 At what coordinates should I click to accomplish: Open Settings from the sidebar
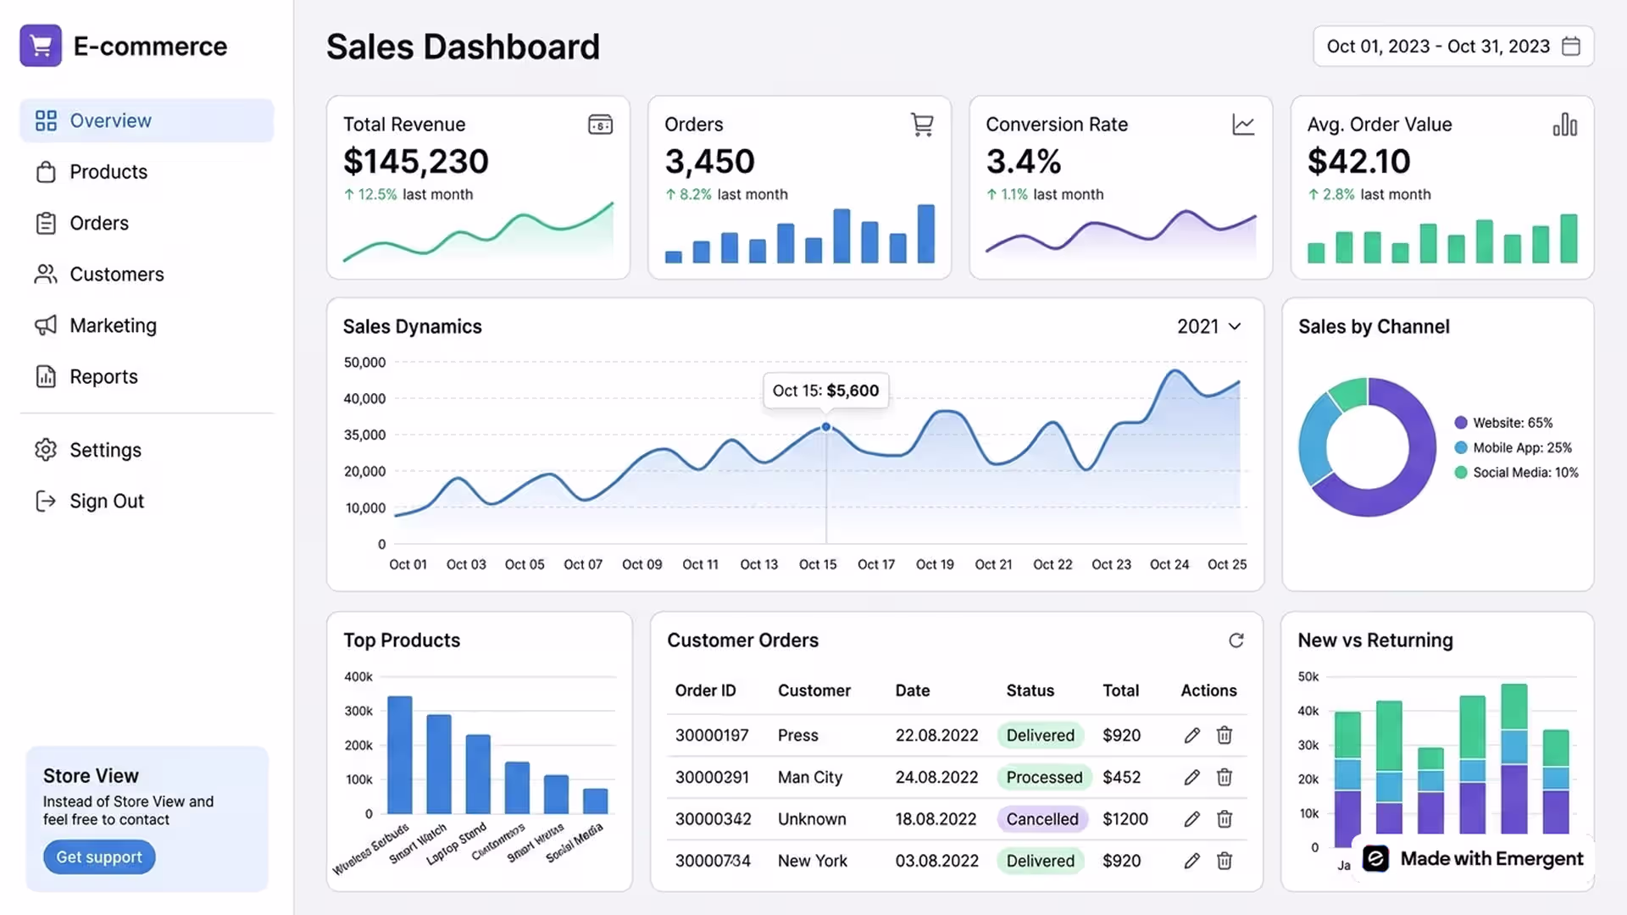tap(147, 450)
